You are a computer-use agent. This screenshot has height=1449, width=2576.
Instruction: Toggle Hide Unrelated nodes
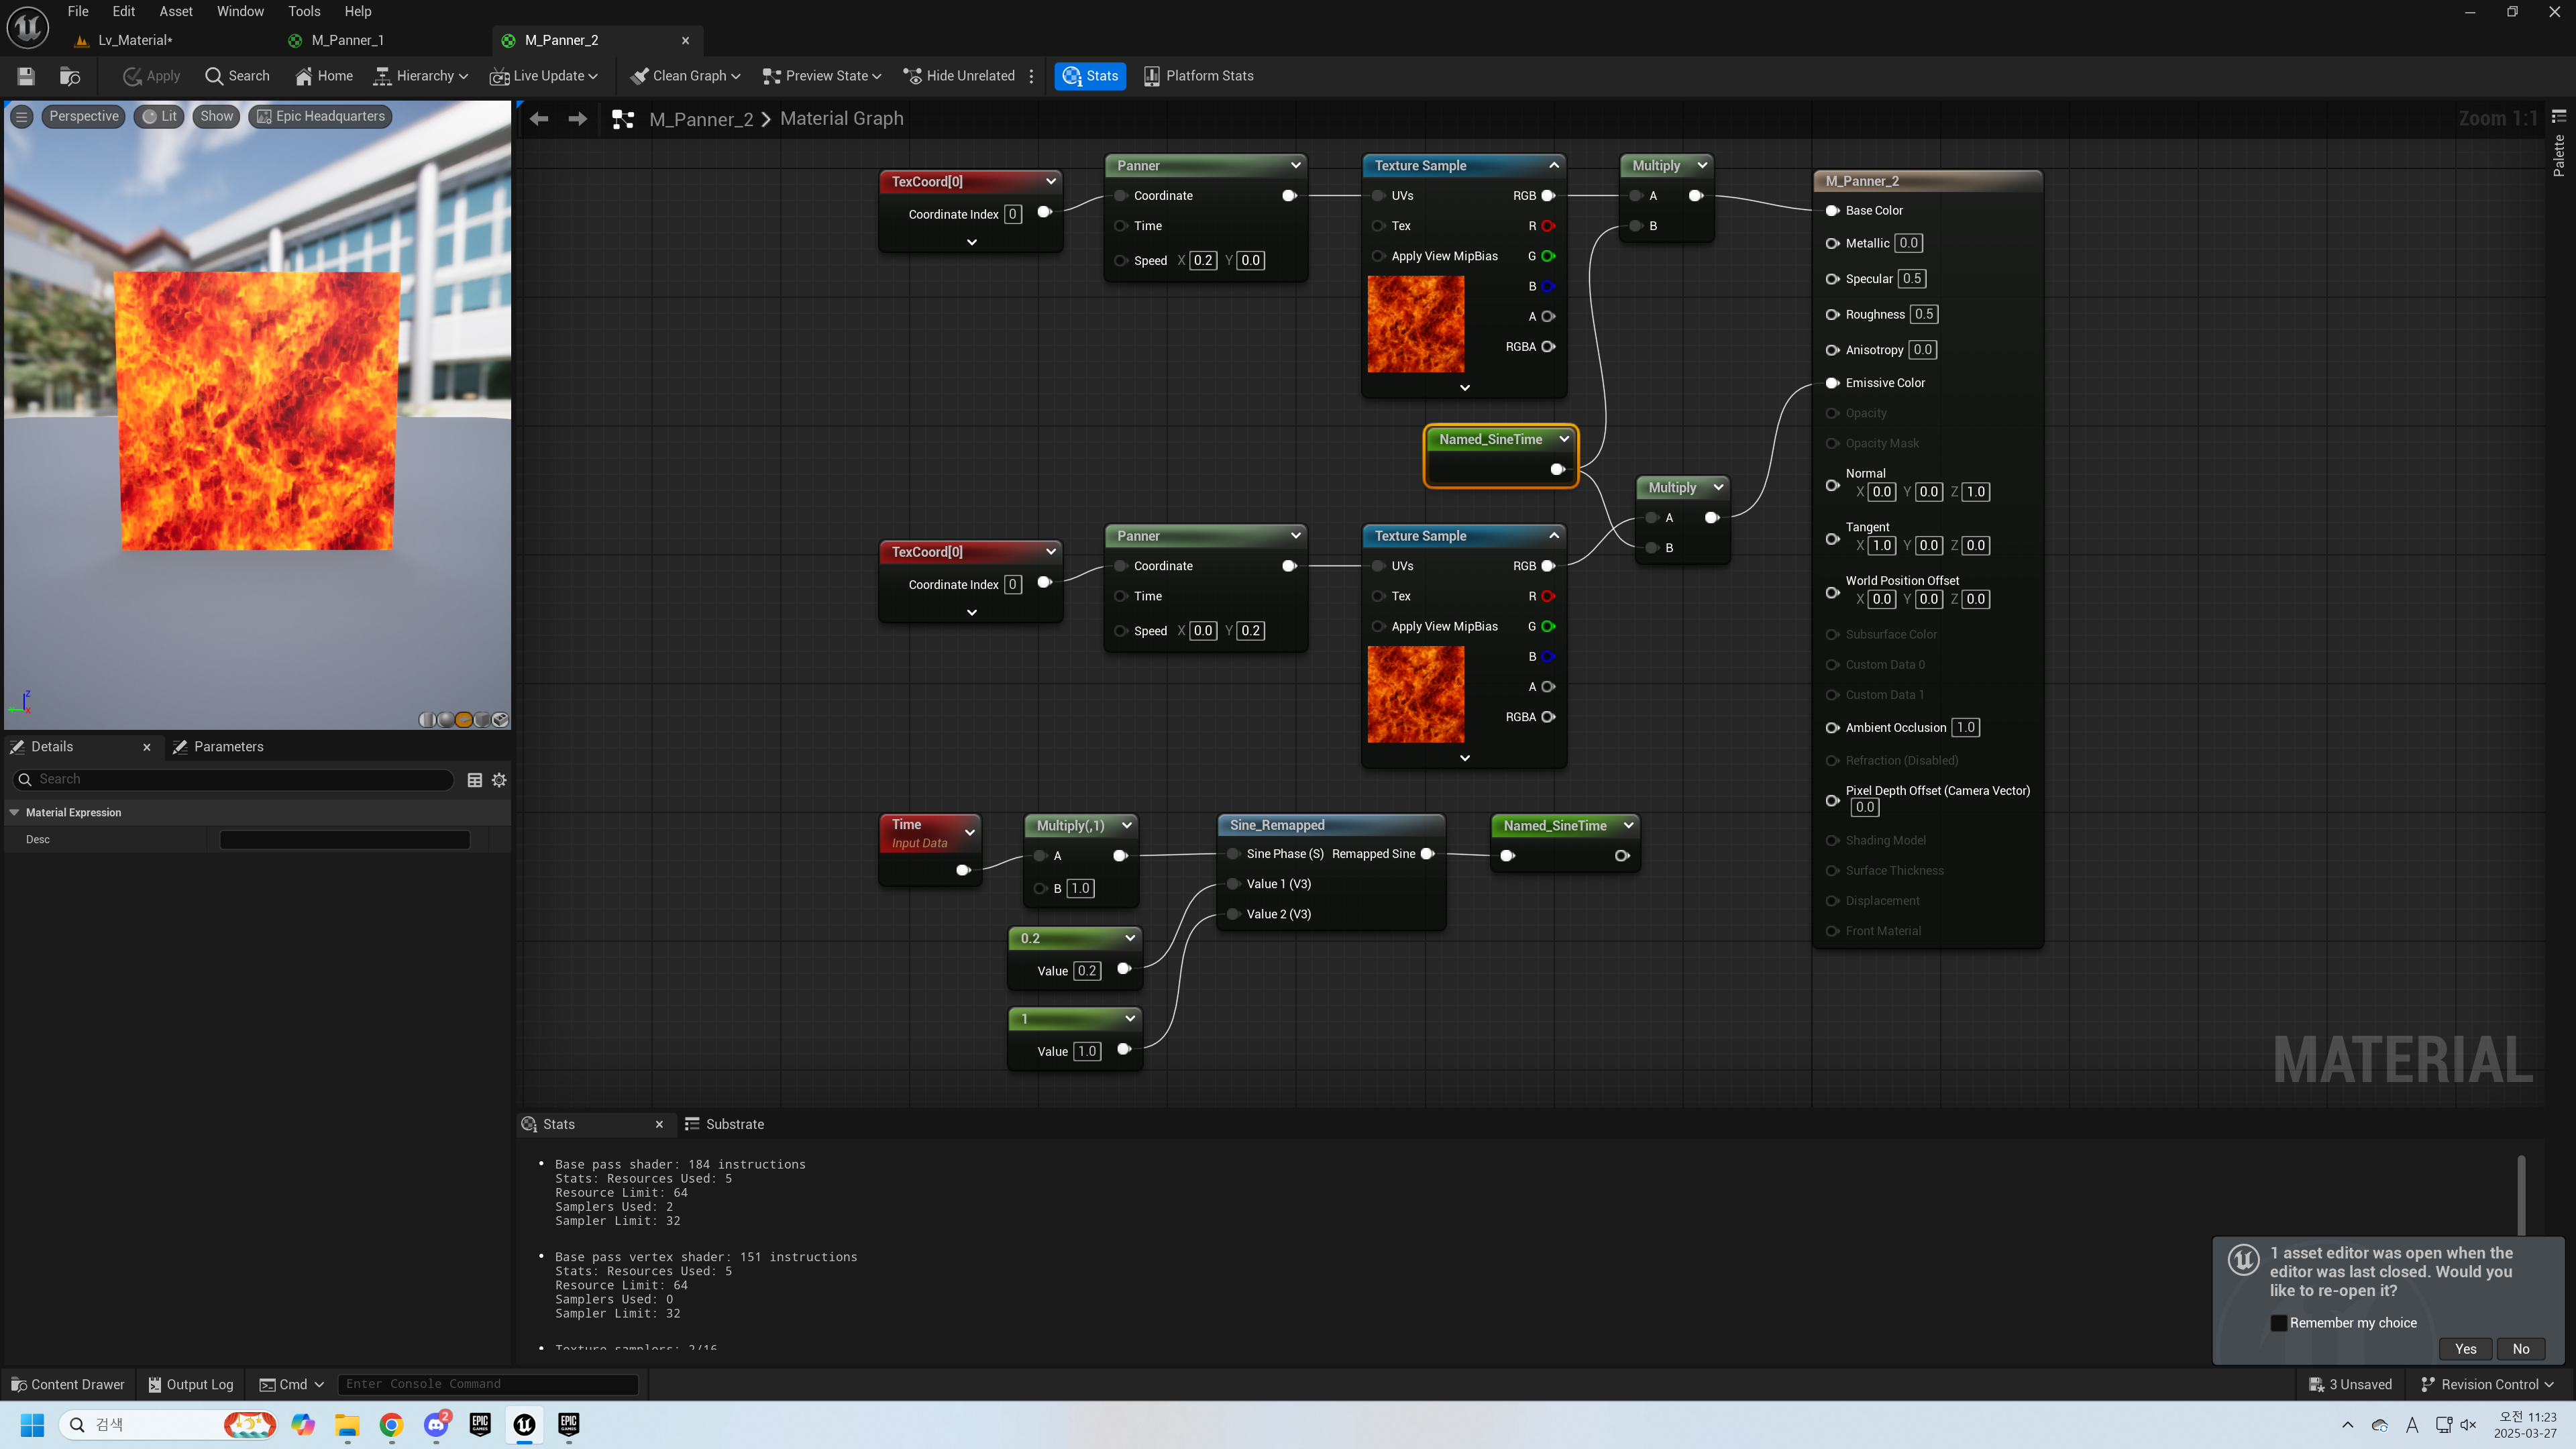(x=958, y=76)
